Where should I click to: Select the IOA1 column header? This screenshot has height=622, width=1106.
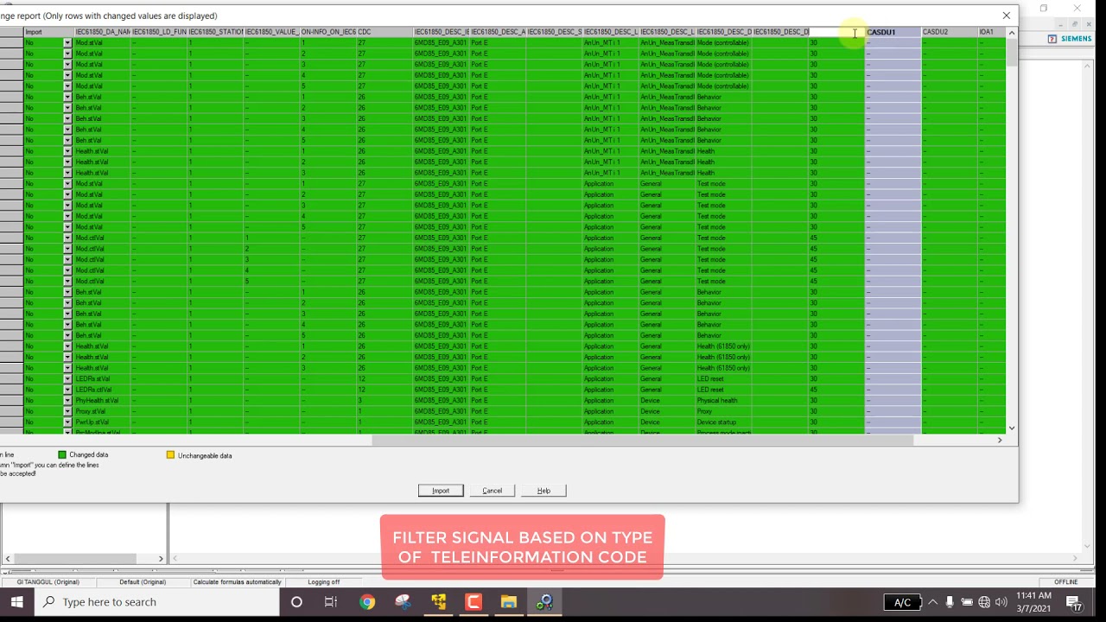point(991,32)
